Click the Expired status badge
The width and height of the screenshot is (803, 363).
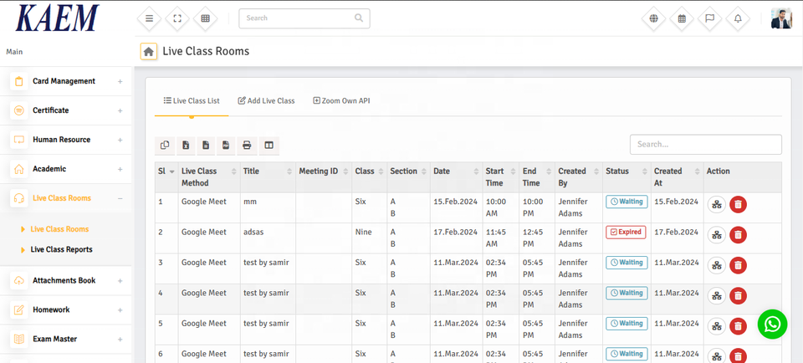[626, 232]
